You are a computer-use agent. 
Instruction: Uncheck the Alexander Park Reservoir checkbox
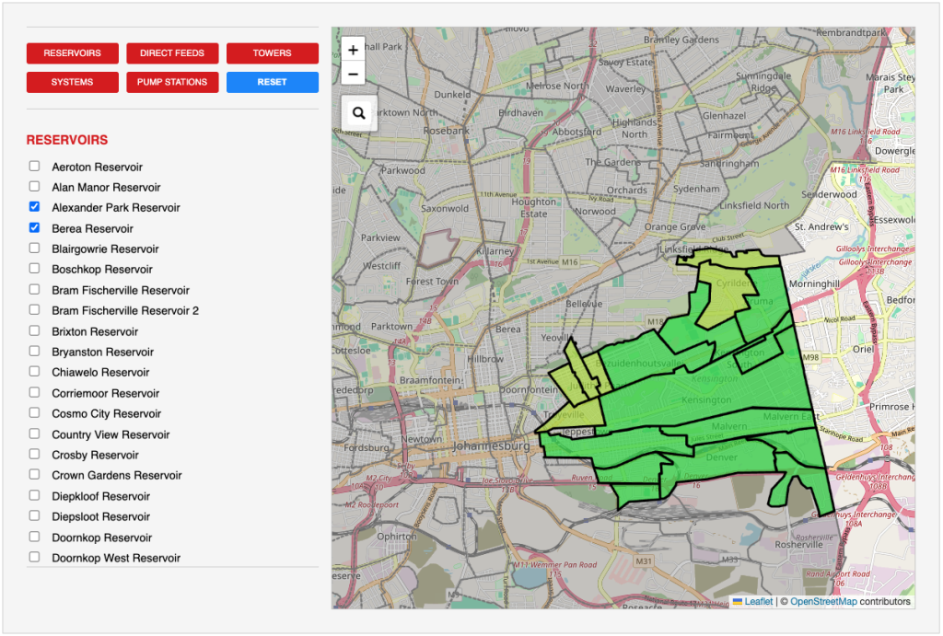(x=35, y=207)
